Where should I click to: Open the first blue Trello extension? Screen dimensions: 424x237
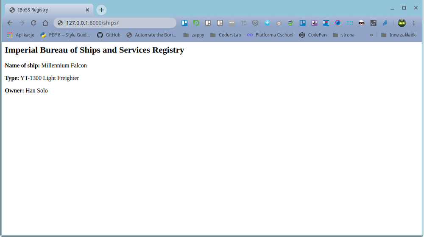[x=184, y=23]
